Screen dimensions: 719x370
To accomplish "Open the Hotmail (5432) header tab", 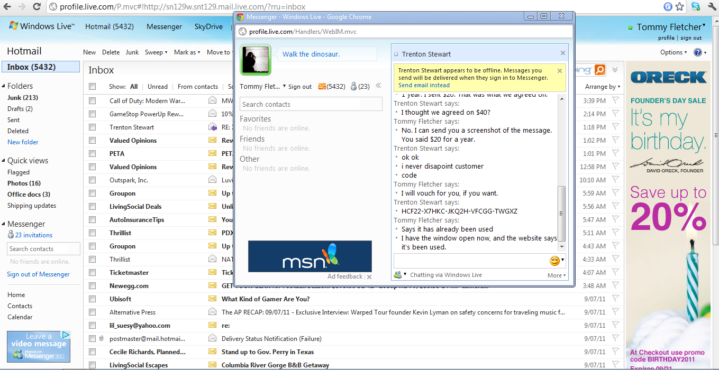I will point(110,26).
